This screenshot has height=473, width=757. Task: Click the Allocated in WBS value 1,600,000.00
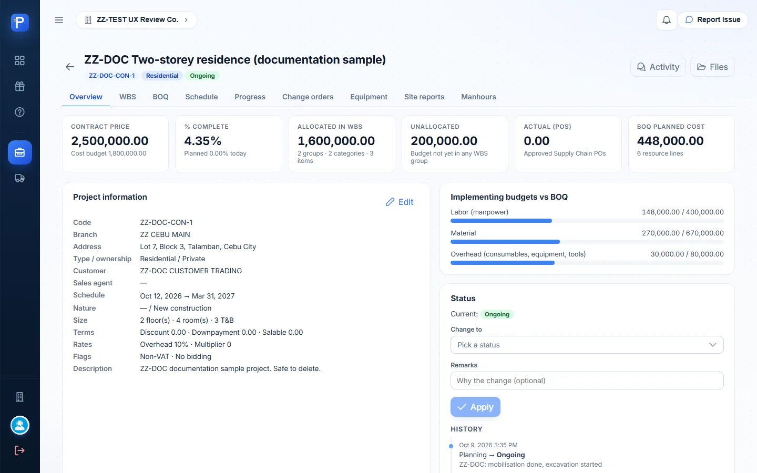[x=336, y=141]
